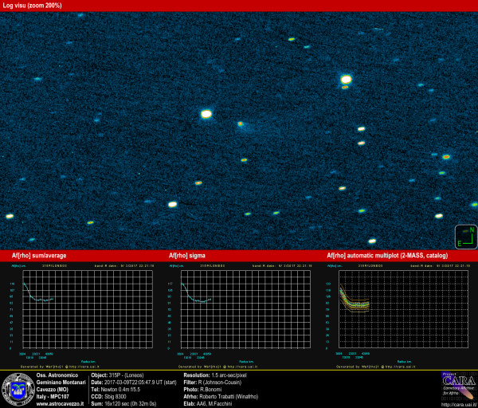
Task: Click the Project CARA logo
Action: tap(459, 386)
